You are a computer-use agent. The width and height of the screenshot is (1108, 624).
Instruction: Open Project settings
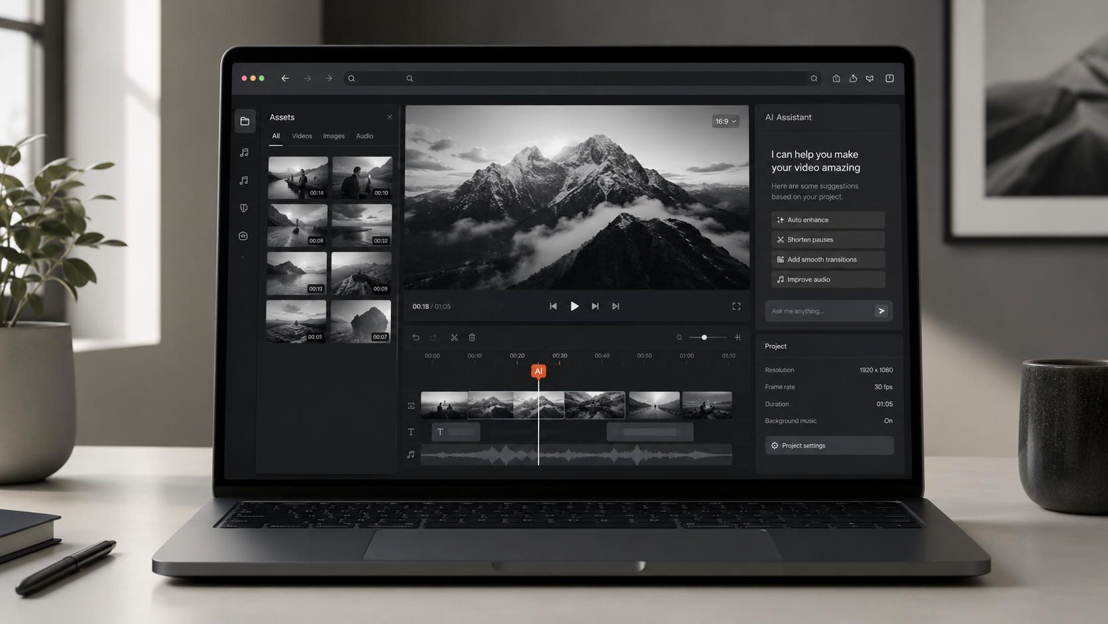point(829,446)
